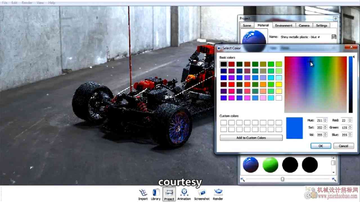Switch to the Scene tab
This screenshot has width=360, height=202.
click(x=247, y=25)
